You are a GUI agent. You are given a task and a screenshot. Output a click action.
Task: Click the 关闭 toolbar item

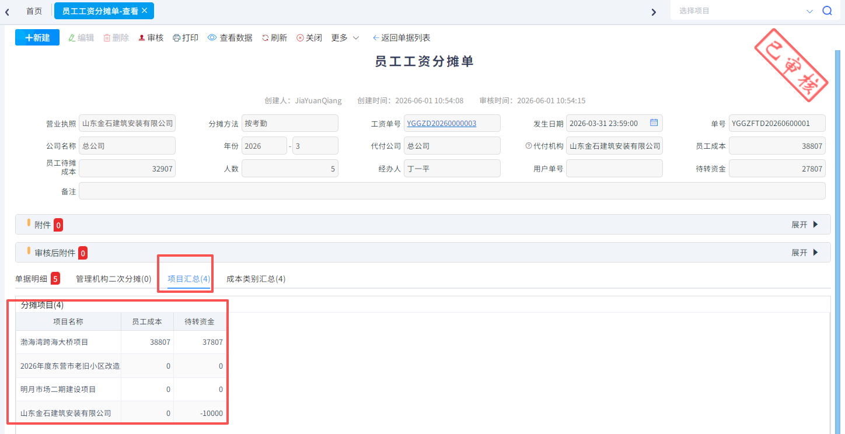point(309,38)
